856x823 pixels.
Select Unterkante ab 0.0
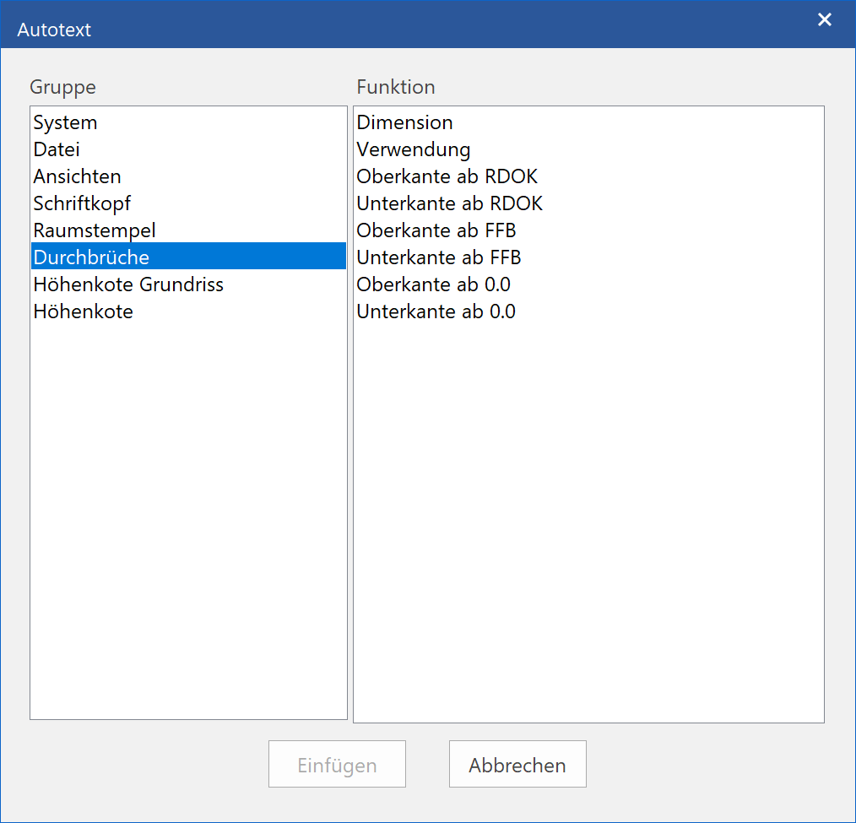(x=588, y=311)
